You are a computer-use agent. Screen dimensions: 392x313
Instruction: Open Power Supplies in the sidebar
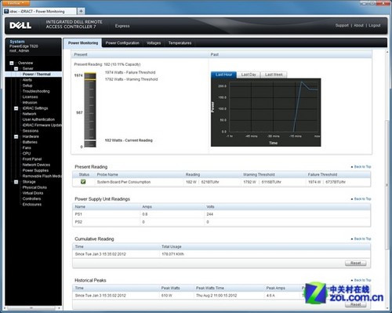point(35,170)
